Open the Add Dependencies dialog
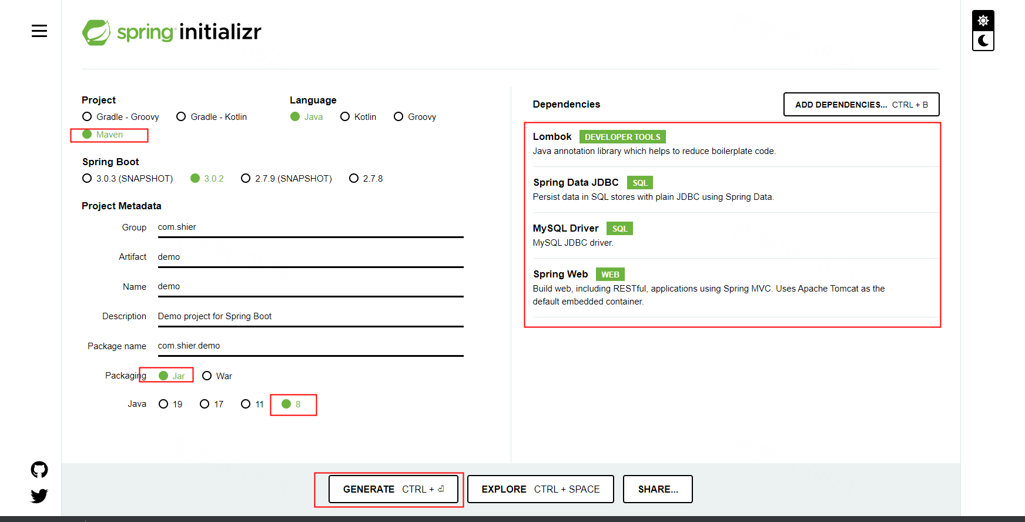The height and width of the screenshot is (522, 1025). click(861, 105)
